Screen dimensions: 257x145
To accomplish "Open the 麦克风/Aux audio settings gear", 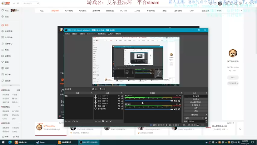I will click(x=179, y=101).
